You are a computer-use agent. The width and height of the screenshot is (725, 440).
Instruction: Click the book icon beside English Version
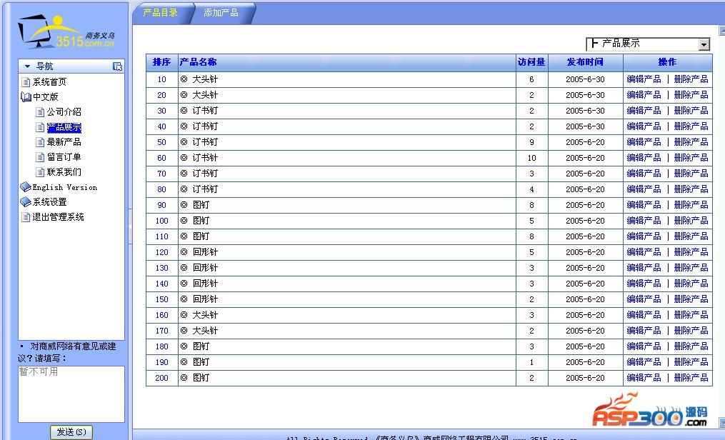(x=26, y=187)
